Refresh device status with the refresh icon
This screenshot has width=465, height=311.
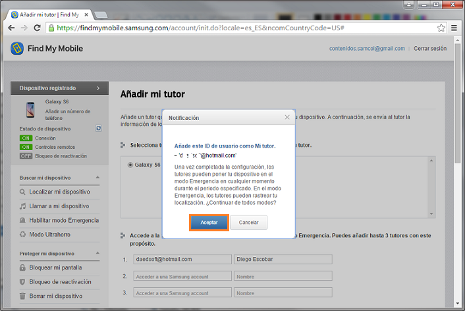coord(98,128)
